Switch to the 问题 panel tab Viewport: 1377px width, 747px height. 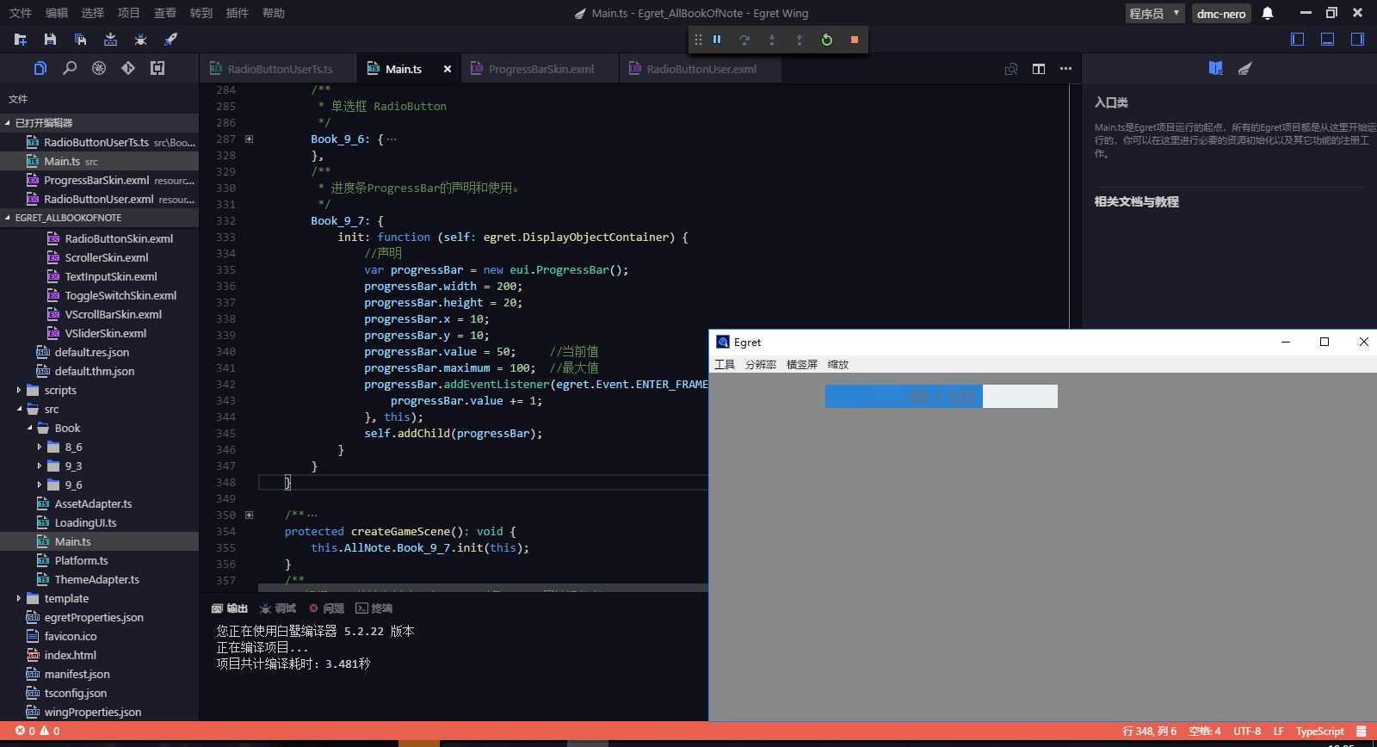[x=326, y=608]
